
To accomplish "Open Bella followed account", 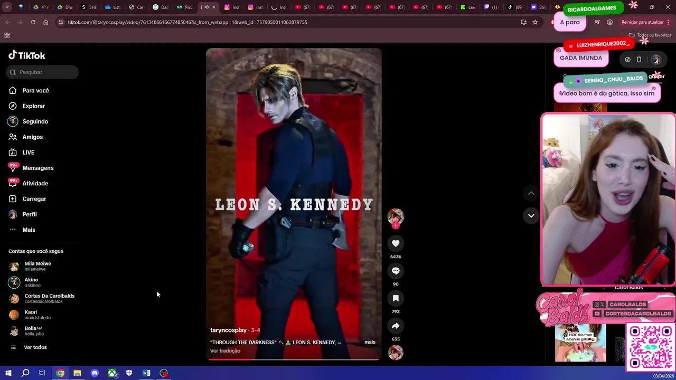I will click(26, 331).
